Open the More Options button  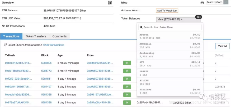click(215, 2)
